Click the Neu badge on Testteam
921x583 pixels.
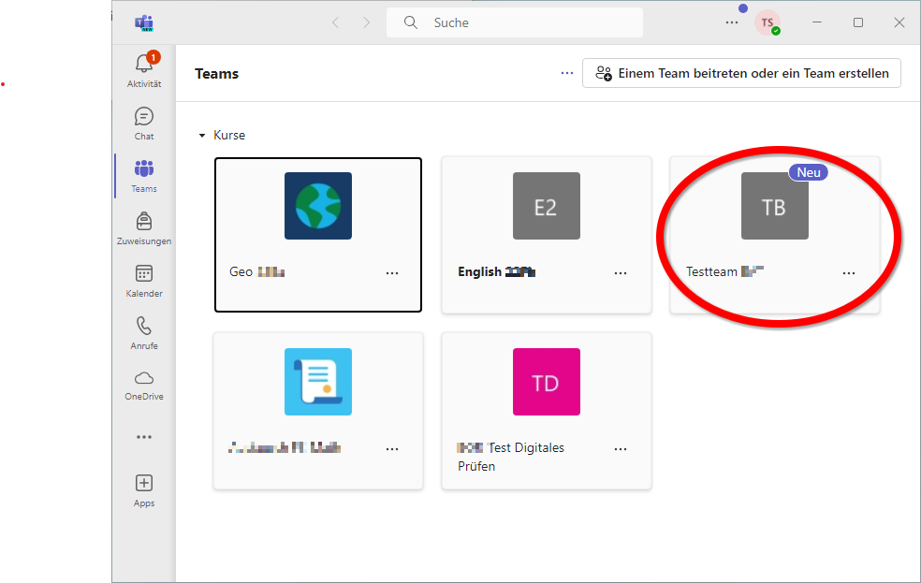tap(809, 172)
